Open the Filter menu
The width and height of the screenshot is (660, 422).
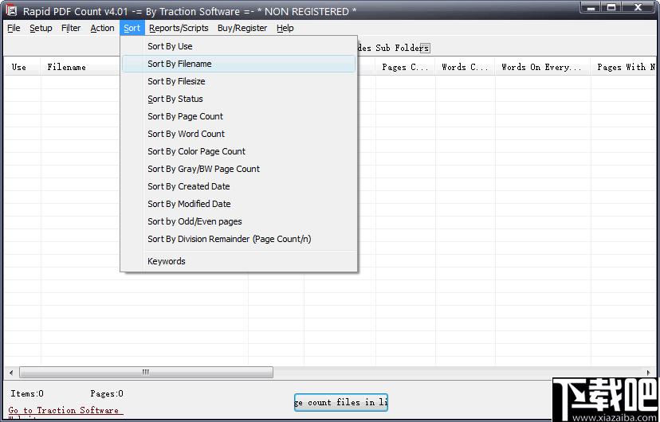point(71,28)
